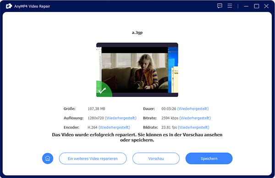Click Wiederhergestellt next to Bildrate
Screen dimensions: 275x178
tap(193, 127)
